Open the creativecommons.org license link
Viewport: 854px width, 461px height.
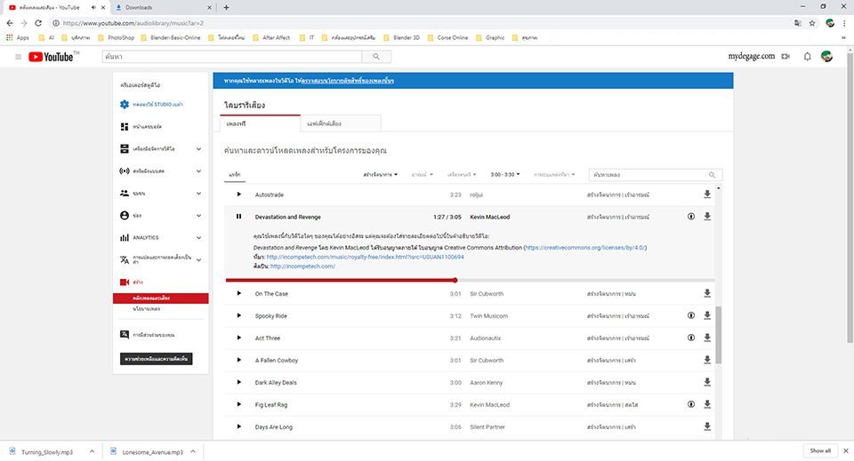[585, 247]
